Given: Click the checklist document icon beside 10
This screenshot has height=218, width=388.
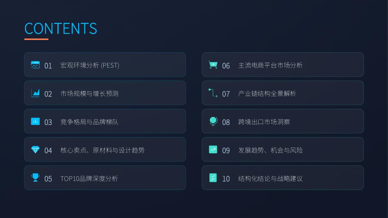Looking at the screenshot, I should click(213, 178).
